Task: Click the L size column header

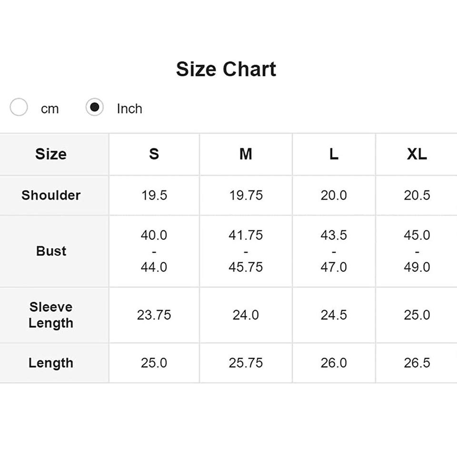Action: [334, 154]
